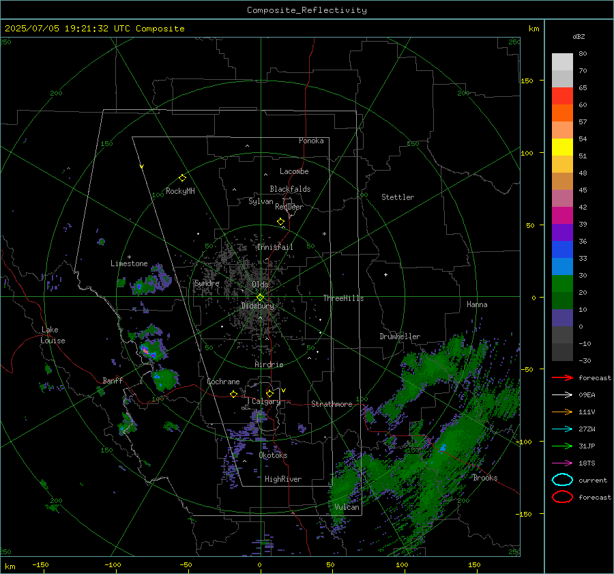The width and height of the screenshot is (614, 574).
Task: Click the Didsbury label
Action: tap(258, 306)
